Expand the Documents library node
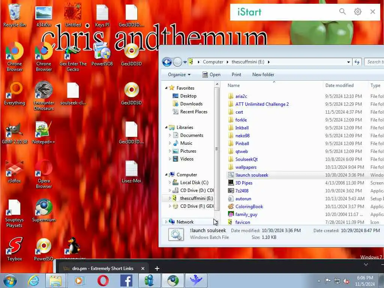Image resolution: width=384 pixels, height=288 pixels. click(x=170, y=135)
